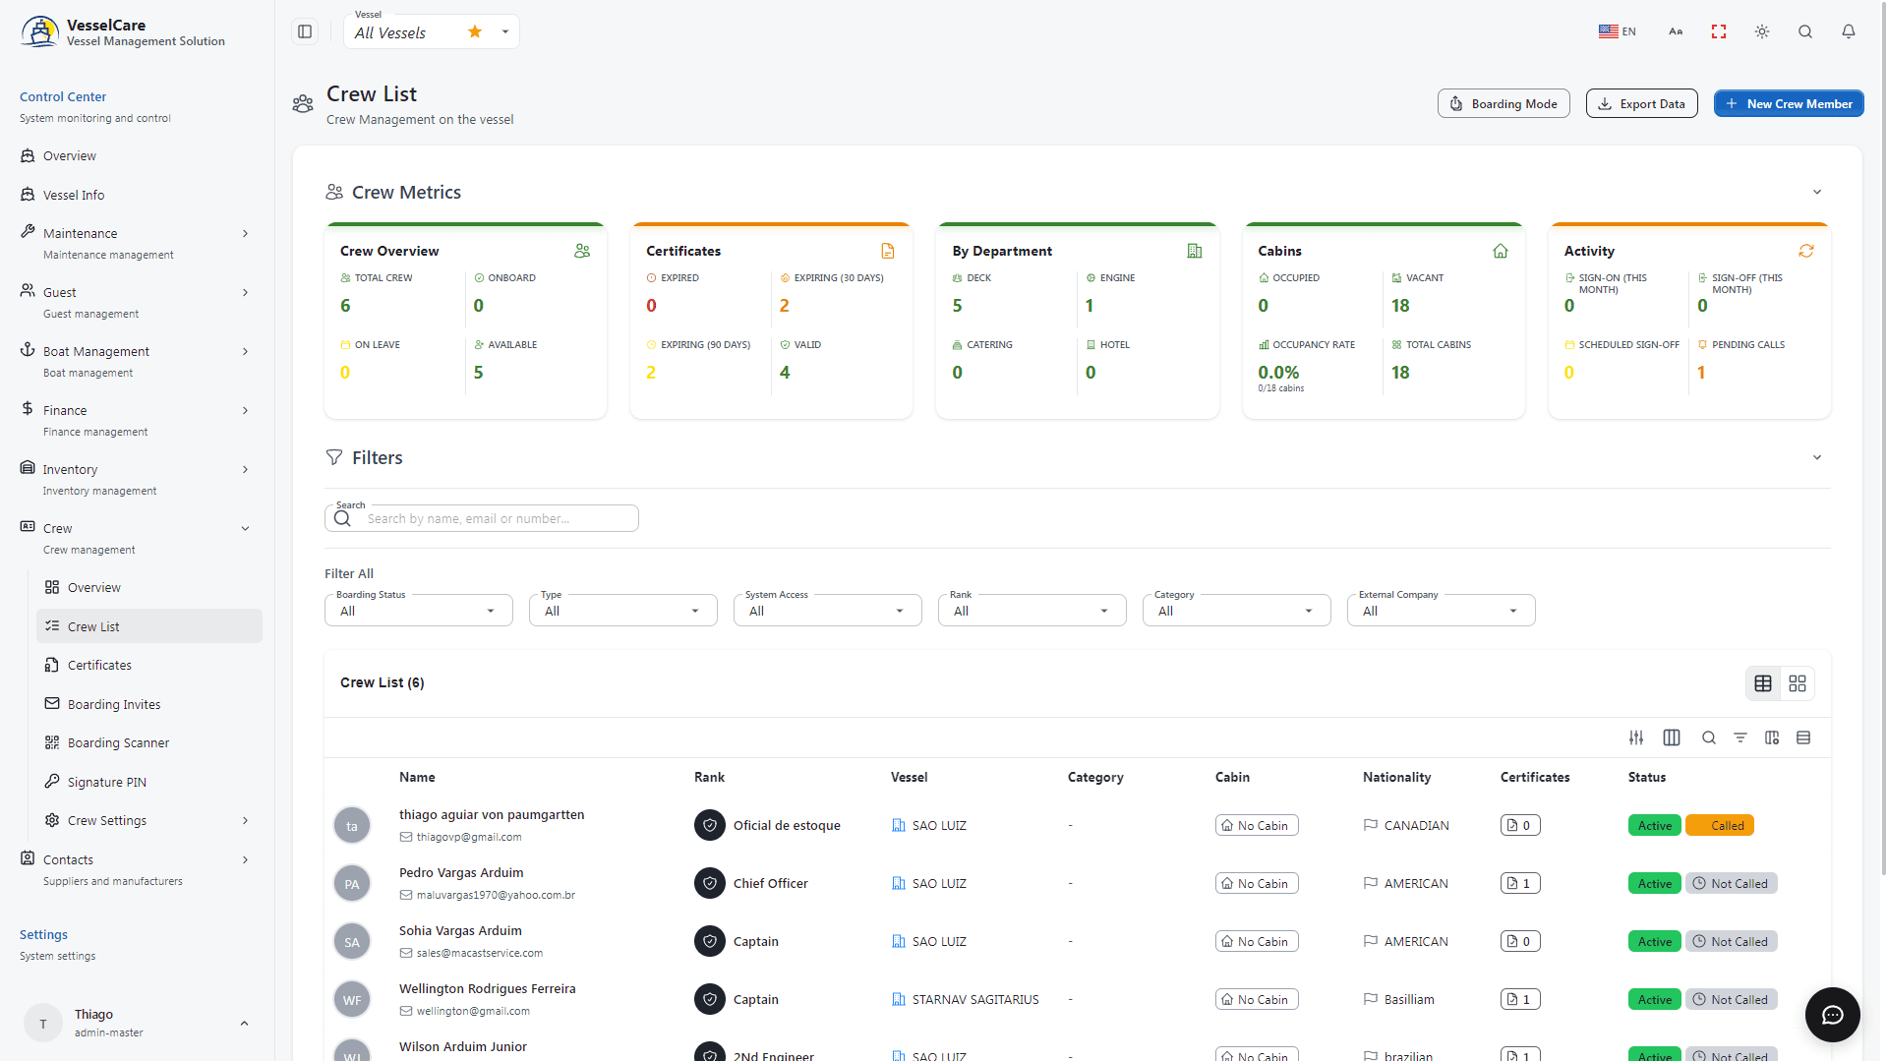Click the New Crew Member button
1887x1061 pixels.
click(x=1789, y=103)
